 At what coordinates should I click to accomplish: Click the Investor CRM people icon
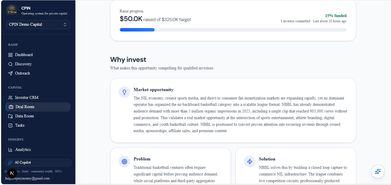click(10, 98)
